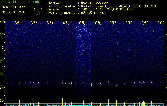
Task: Click the 0251 time marker
Action: 18,23
